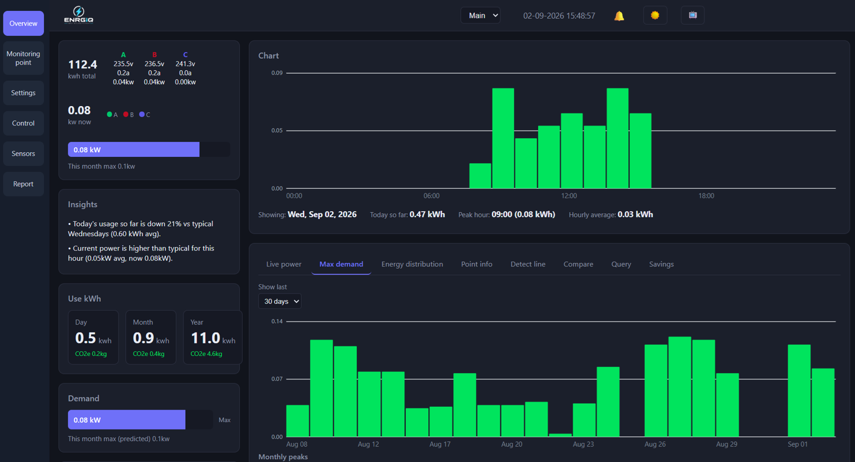The image size is (855, 462).
Task: Click the Demand 0.08 kW progress bar
Action: [140, 420]
